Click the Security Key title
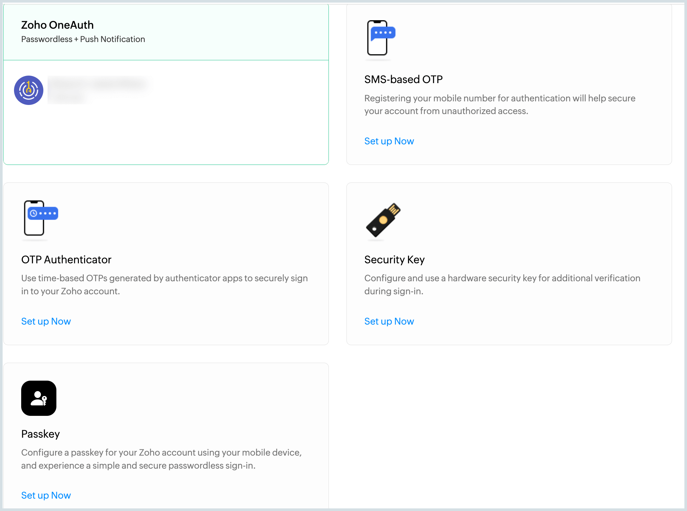The image size is (687, 511). 394,260
